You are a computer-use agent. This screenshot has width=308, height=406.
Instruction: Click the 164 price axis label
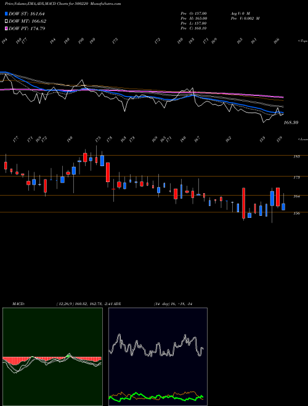point(297,196)
